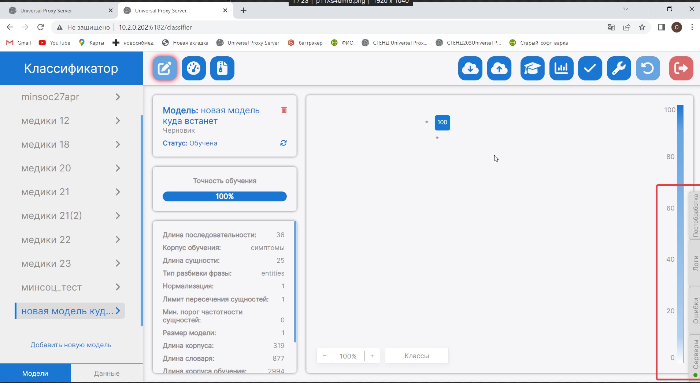This screenshot has height=383, width=700.
Task: Refresh model status icon
Action: point(283,143)
